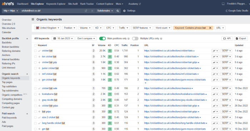Click checkmark icon beside 'size 2 cricket bat'

39,117
